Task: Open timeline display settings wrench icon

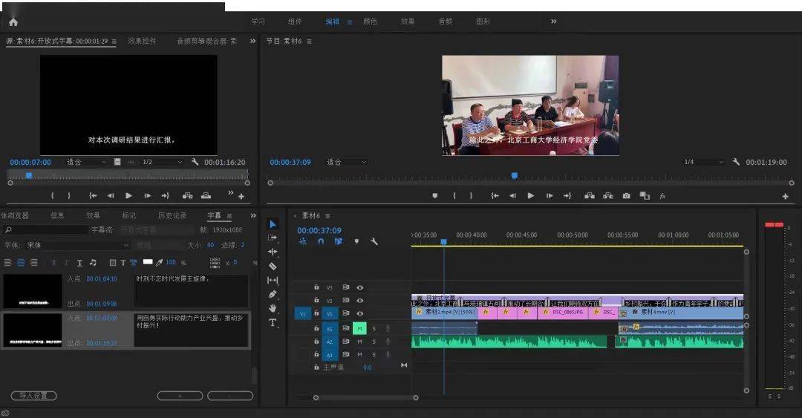Action: pyautogui.click(x=374, y=241)
